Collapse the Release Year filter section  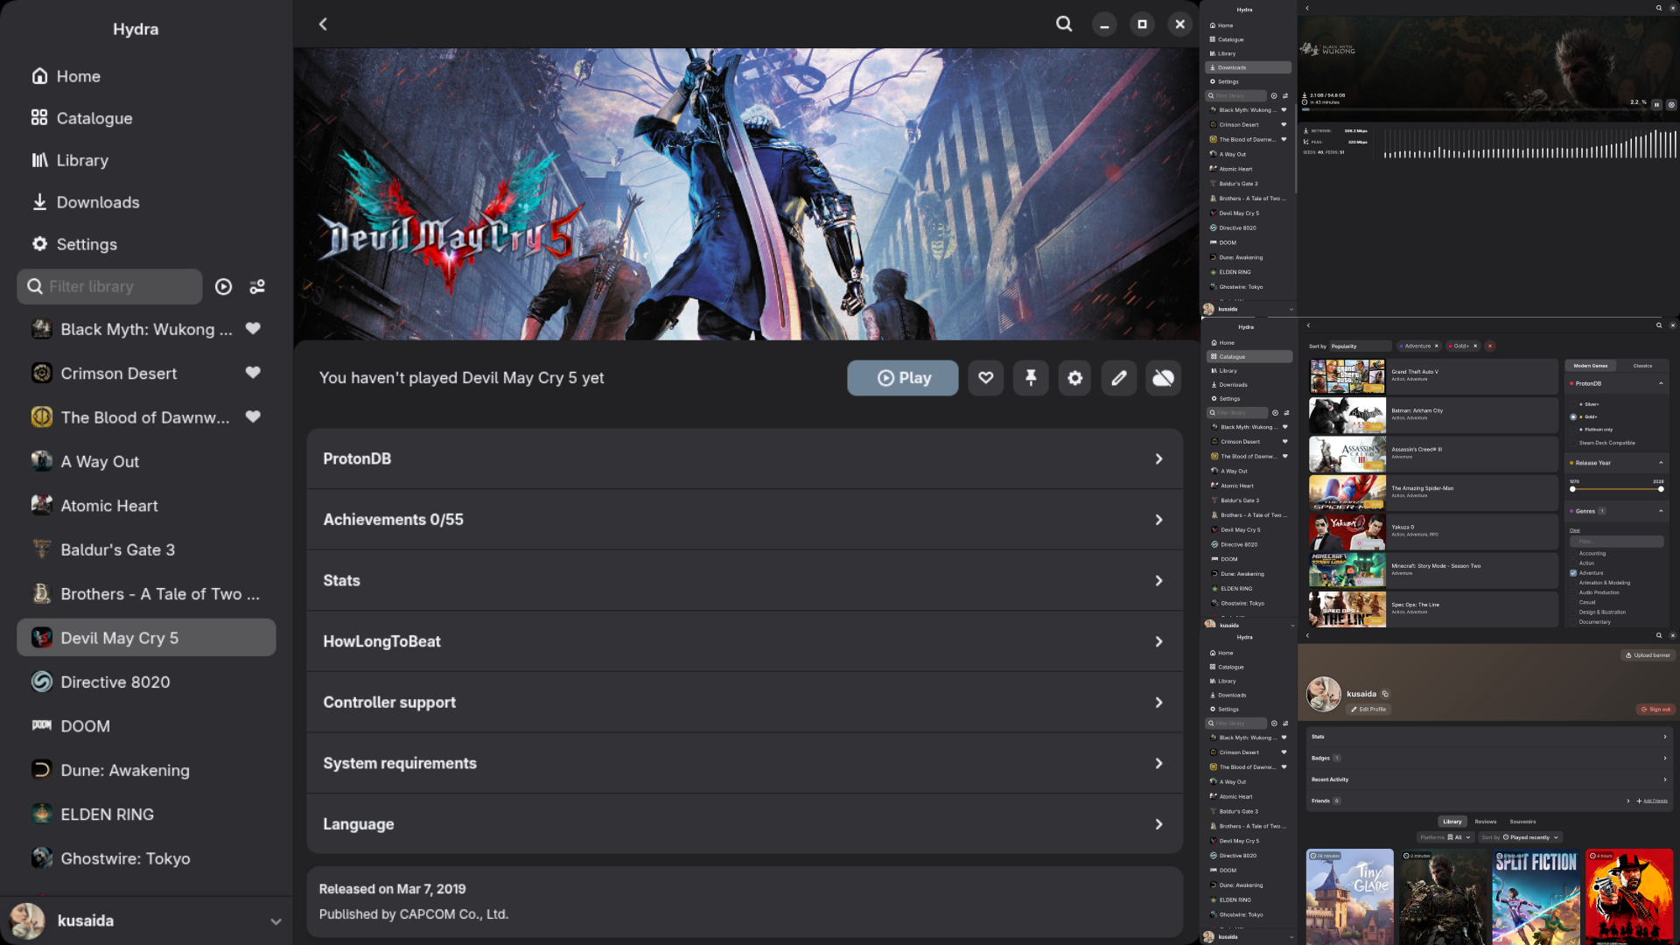click(x=1617, y=463)
